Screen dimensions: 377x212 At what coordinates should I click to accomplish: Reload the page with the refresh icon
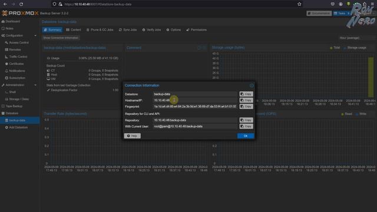tap(21, 4)
